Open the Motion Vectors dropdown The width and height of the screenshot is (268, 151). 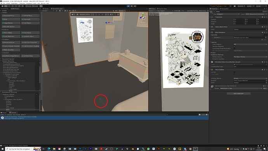(250, 57)
